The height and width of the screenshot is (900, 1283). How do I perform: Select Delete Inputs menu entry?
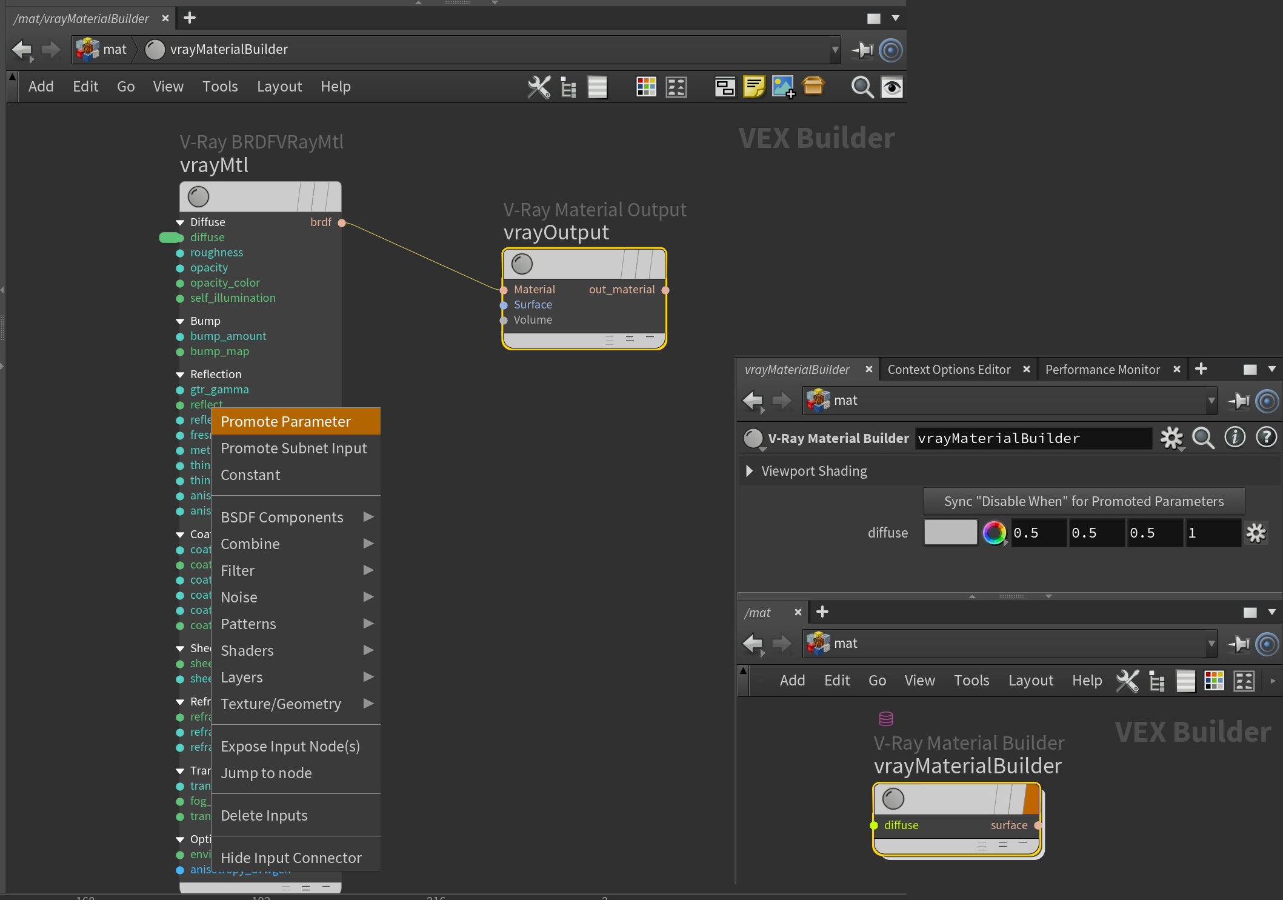[296, 815]
